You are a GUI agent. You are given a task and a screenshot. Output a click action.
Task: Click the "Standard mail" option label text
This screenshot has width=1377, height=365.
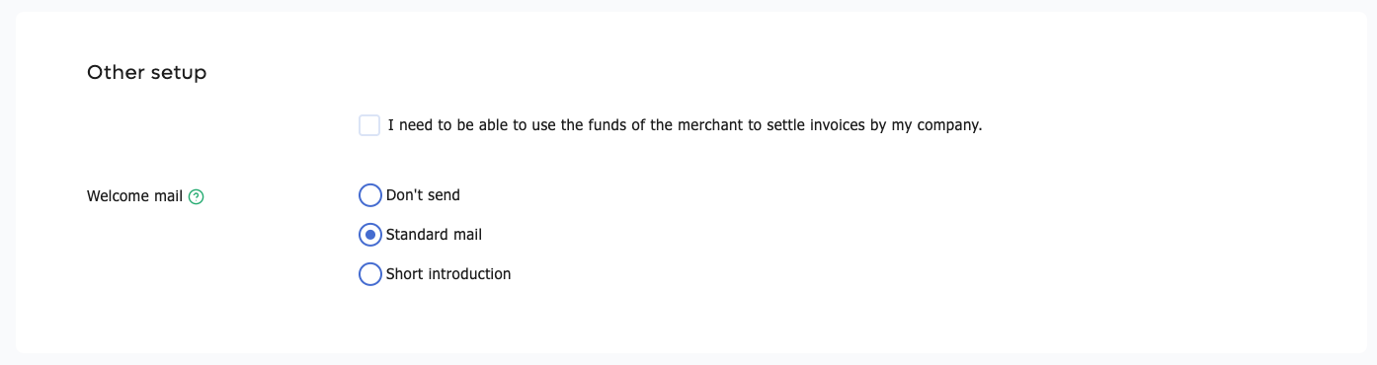pos(434,235)
